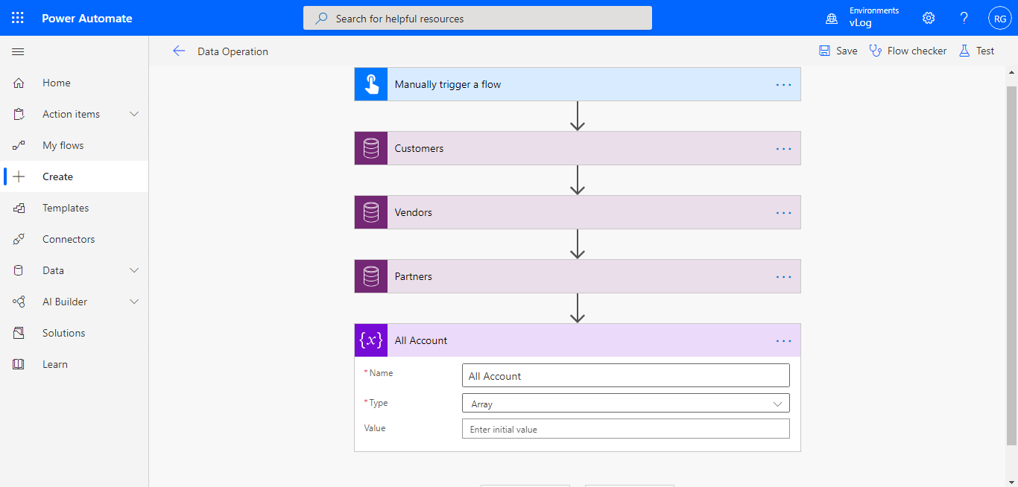Click the manual trigger hand icon
Image resolution: width=1018 pixels, height=487 pixels.
click(x=371, y=84)
